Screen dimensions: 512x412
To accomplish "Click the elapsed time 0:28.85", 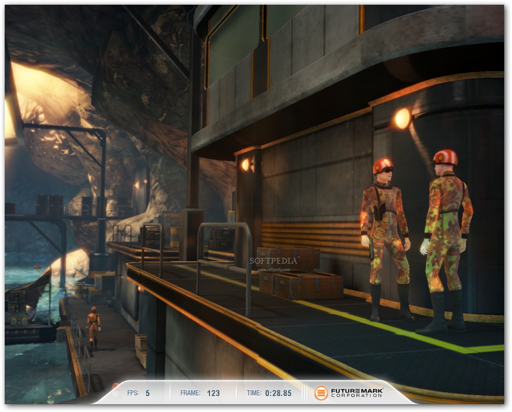I will [278, 393].
